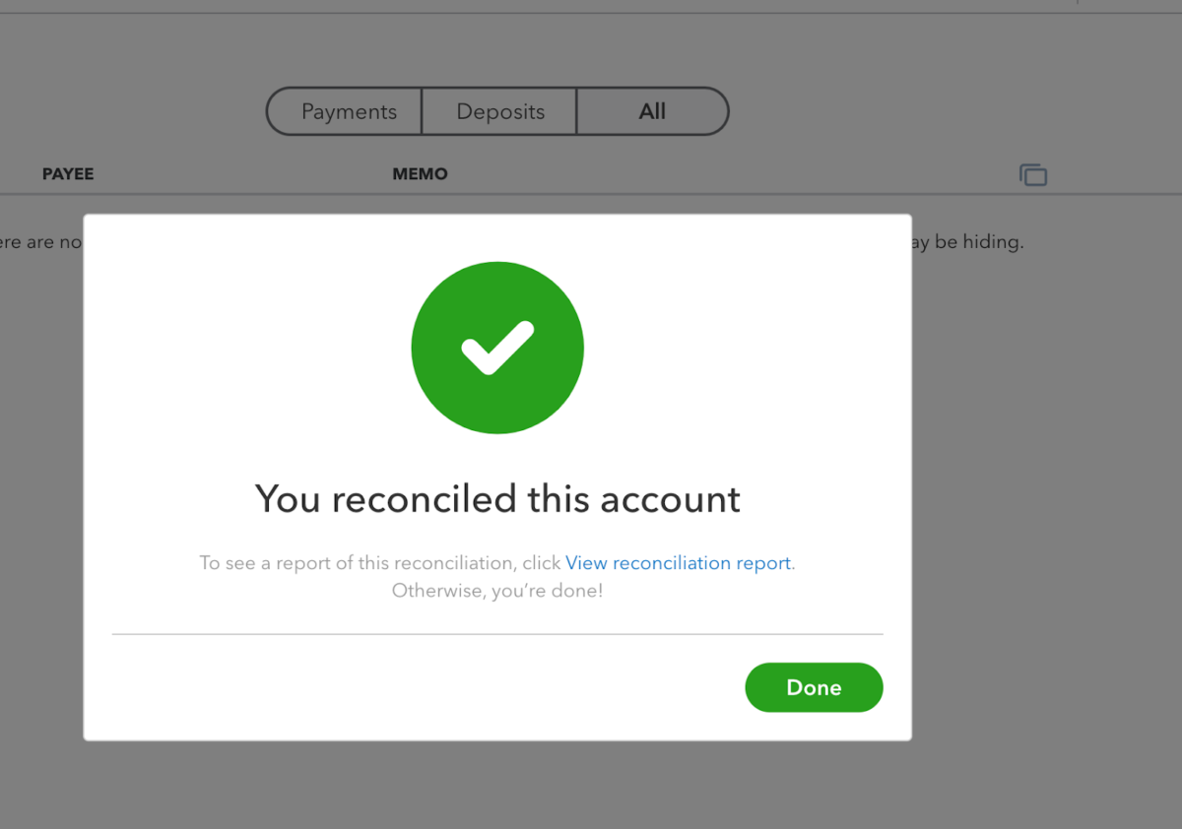Viewport: 1182px width, 829px height.
Task: Select the overlapping-windows icon near the MEMO column
Action: [x=1033, y=174]
